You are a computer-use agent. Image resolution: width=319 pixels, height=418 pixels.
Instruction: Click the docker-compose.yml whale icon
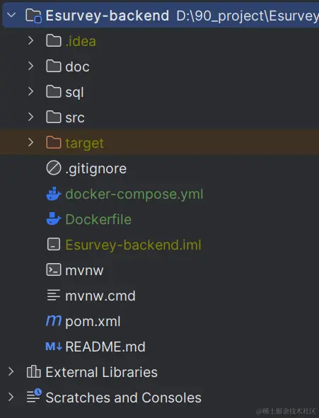tap(54, 194)
